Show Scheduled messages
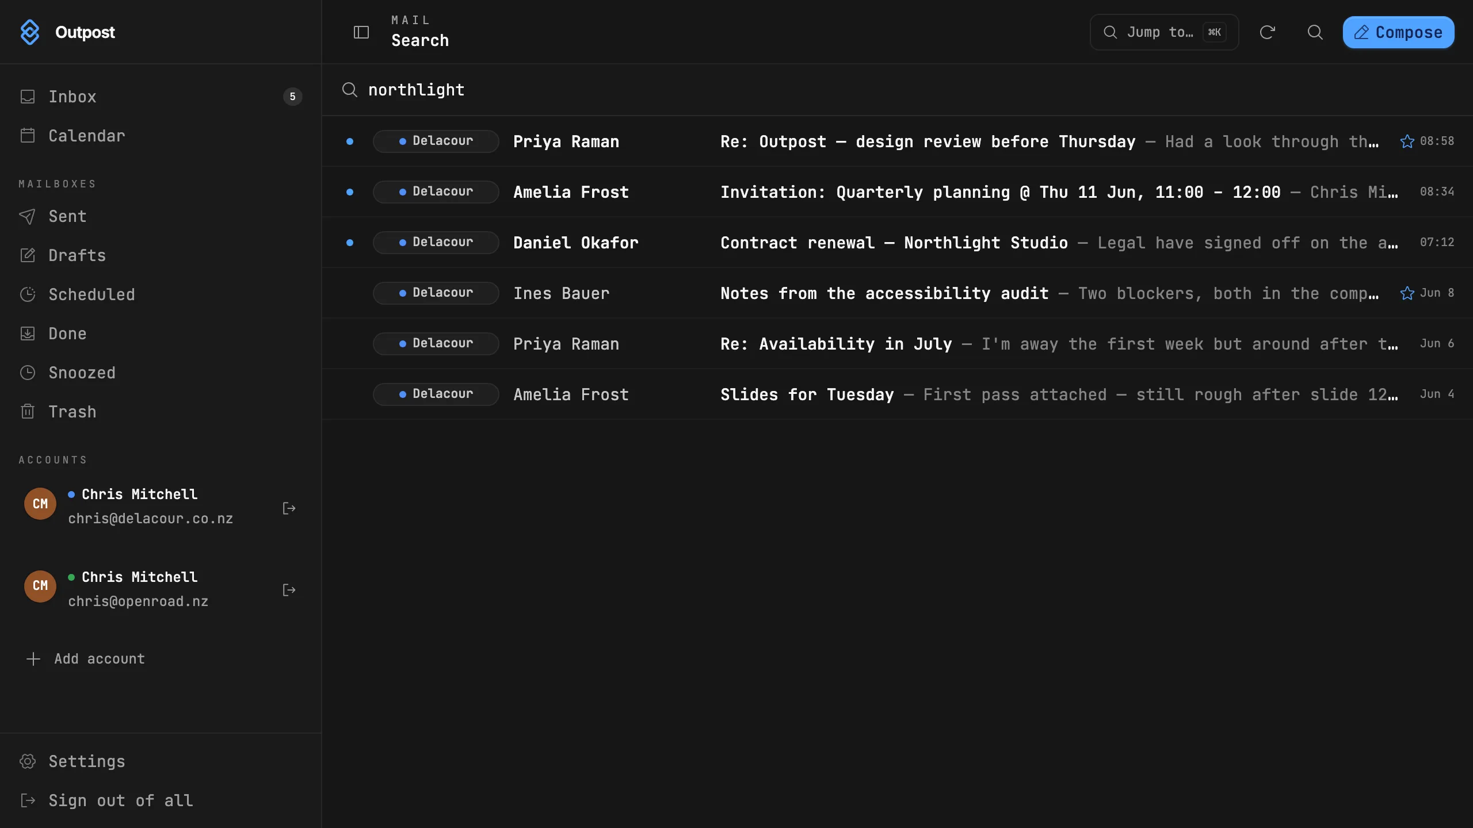 [161, 294]
